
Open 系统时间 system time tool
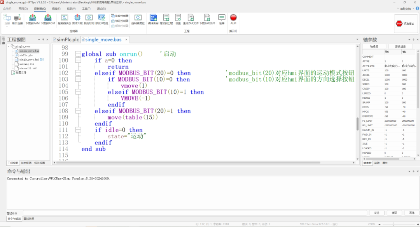89,20
